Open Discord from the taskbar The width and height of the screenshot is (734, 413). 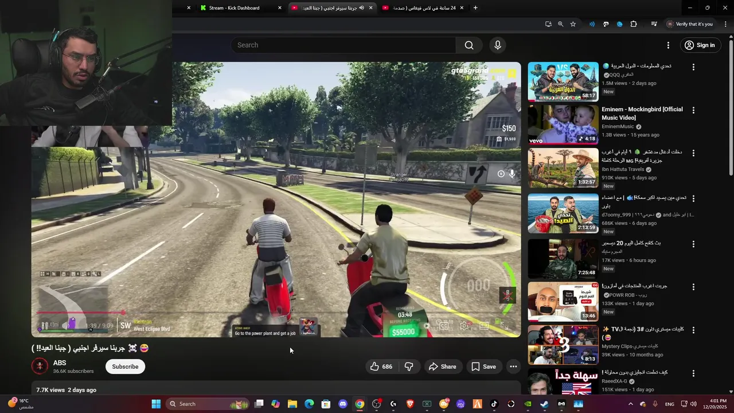[x=343, y=404]
